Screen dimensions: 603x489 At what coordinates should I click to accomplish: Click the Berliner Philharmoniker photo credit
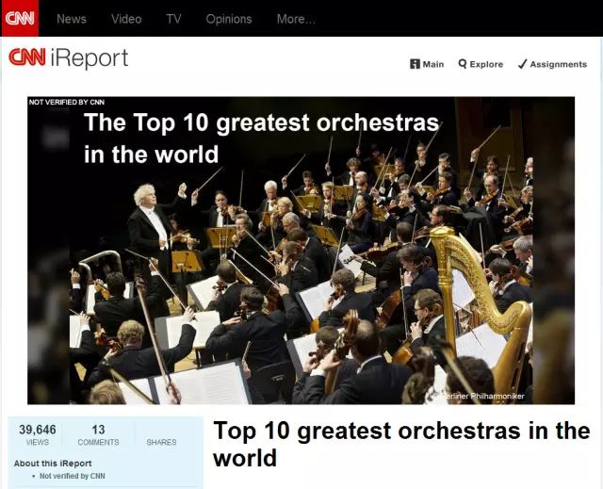click(488, 397)
